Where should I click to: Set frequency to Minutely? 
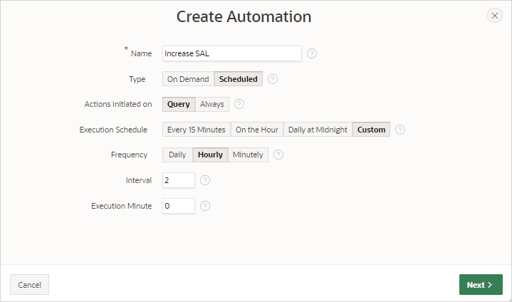248,155
